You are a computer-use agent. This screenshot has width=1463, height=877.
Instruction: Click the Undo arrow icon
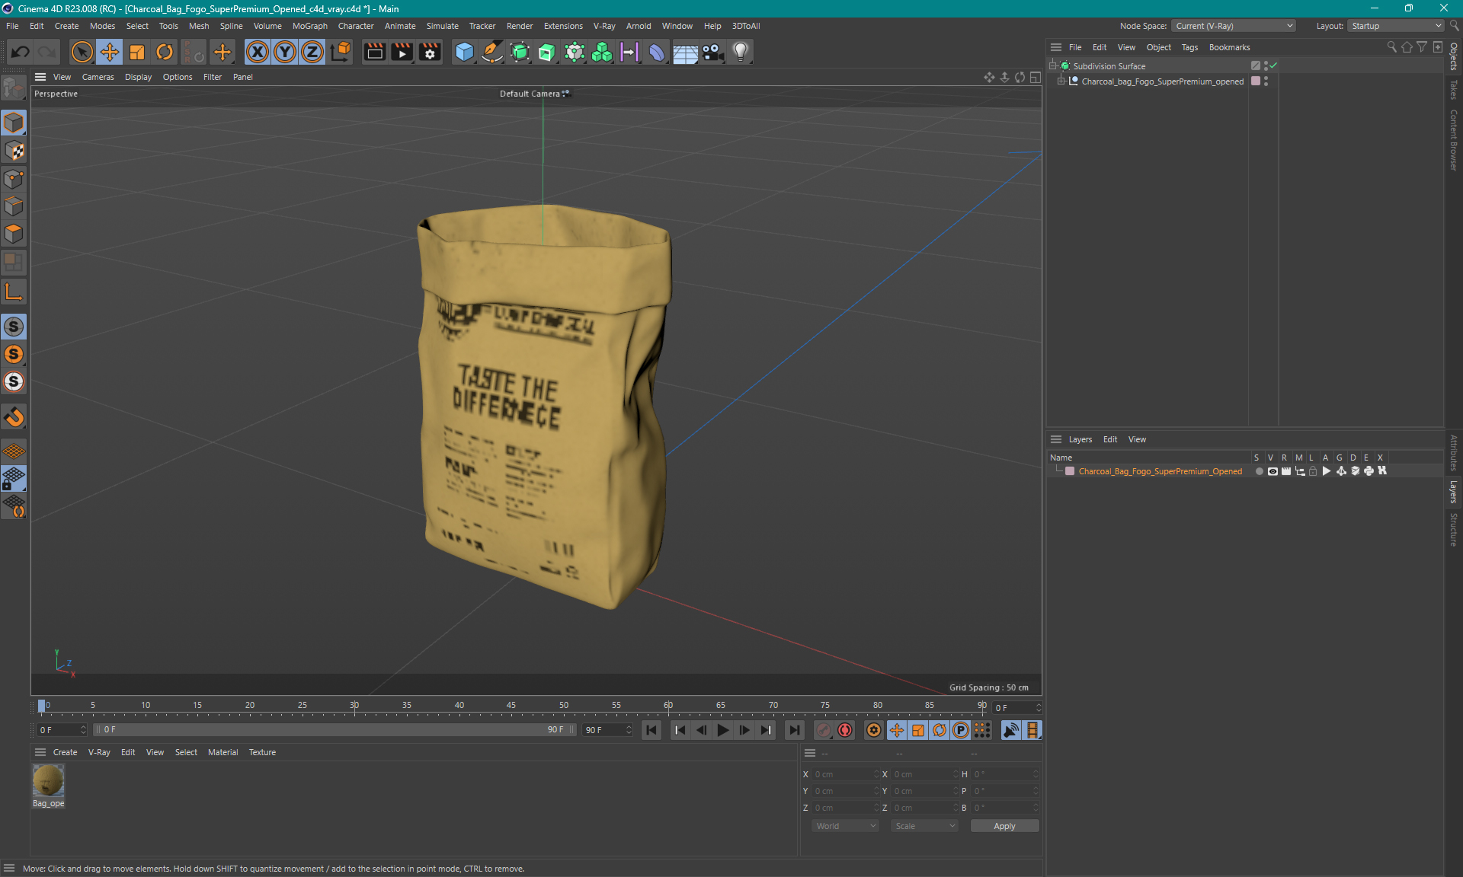[x=21, y=52]
